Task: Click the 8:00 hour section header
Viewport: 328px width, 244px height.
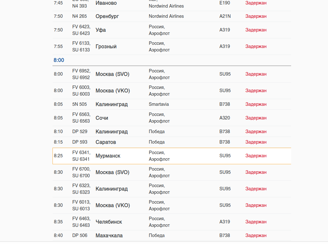Action: pyautogui.click(x=59, y=60)
